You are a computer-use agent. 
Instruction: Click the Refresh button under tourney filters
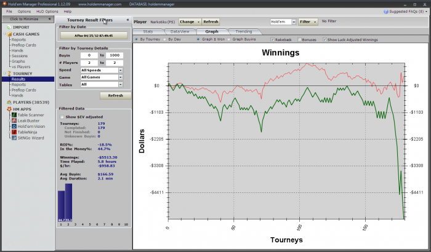click(x=116, y=95)
